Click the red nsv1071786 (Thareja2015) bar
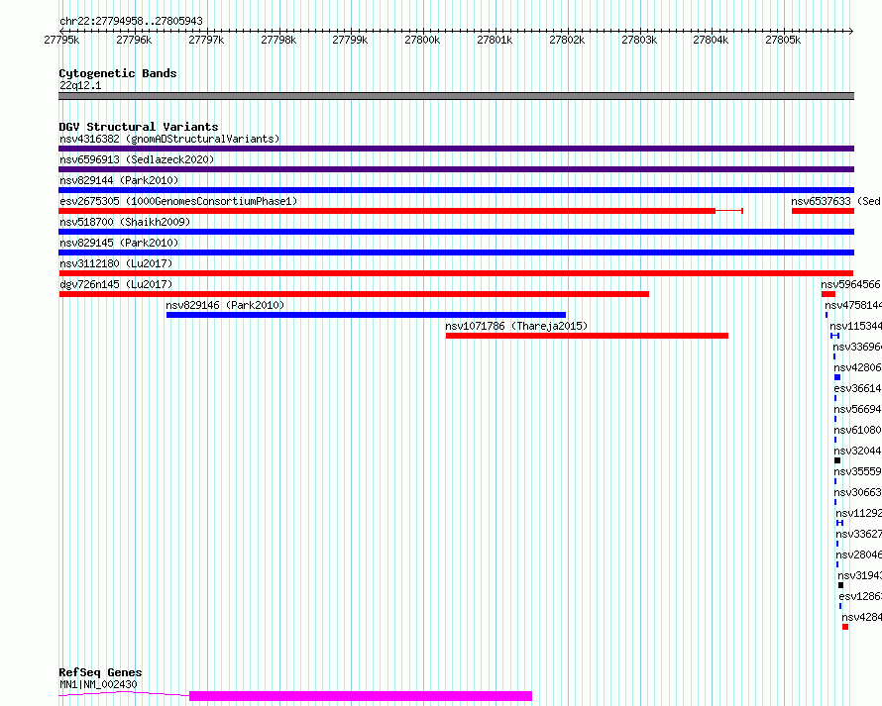This screenshot has width=882, height=706. pos(588,336)
